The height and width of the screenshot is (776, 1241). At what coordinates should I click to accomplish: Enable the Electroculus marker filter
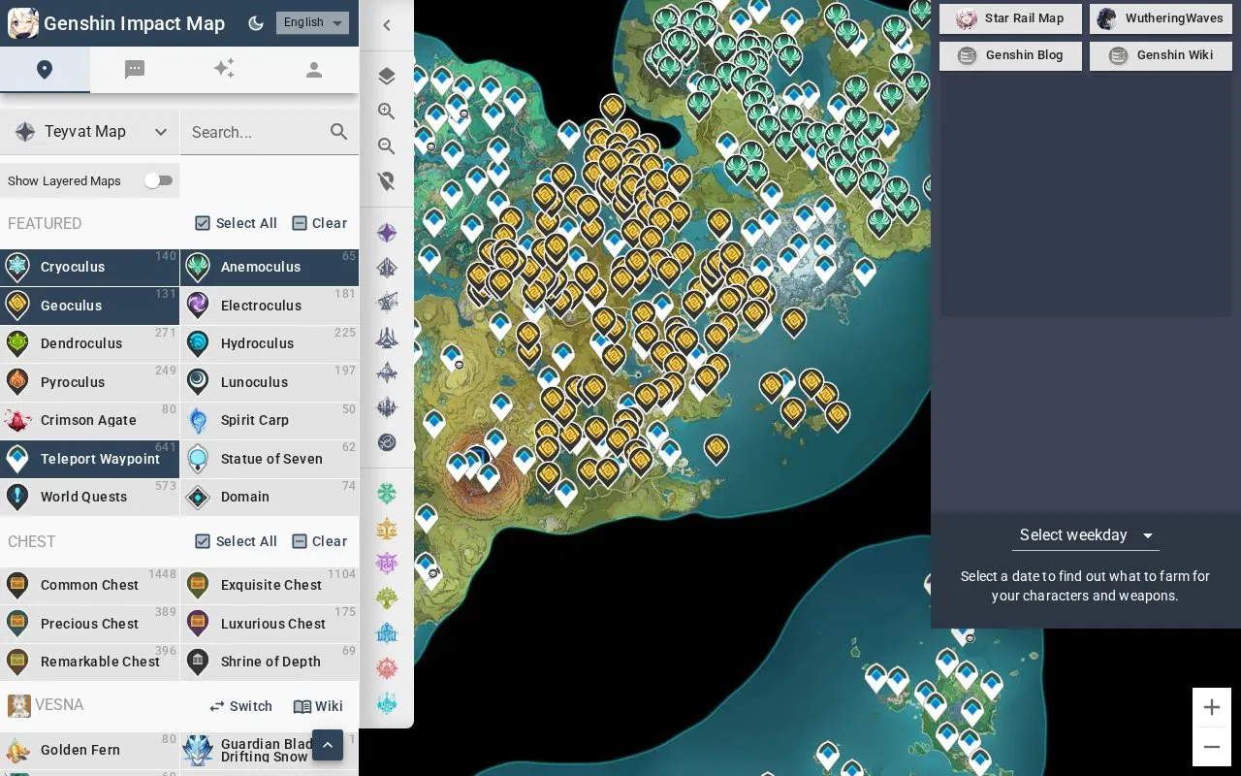pyautogui.click(x=270, y=306)
